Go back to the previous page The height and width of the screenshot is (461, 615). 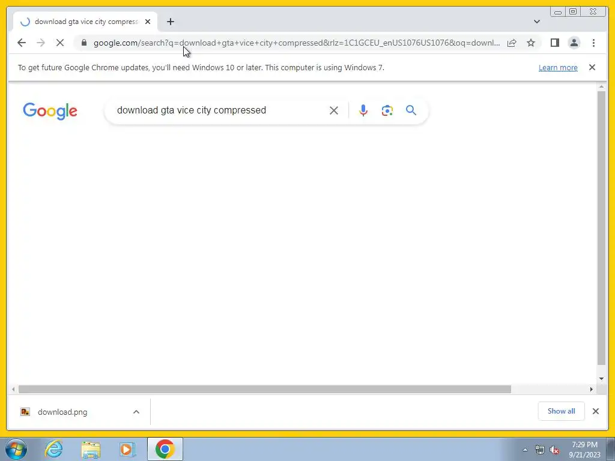22,43
